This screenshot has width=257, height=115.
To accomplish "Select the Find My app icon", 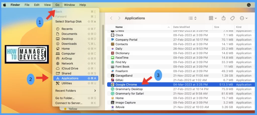I will (112, 62).
